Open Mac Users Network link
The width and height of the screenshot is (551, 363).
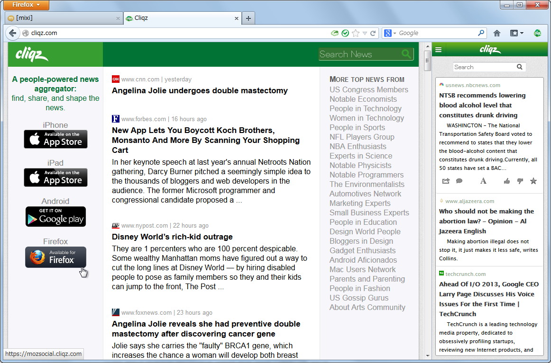(x=362, y=270)
